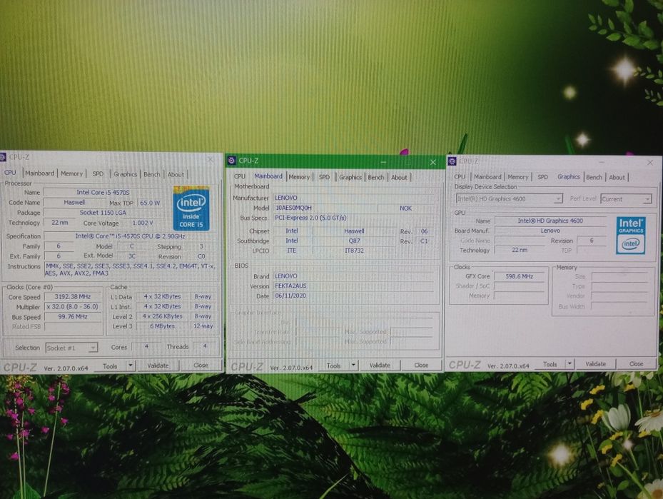
Task: Click Board Manuf. value Lenovo
Action: (x=550, y=231)
